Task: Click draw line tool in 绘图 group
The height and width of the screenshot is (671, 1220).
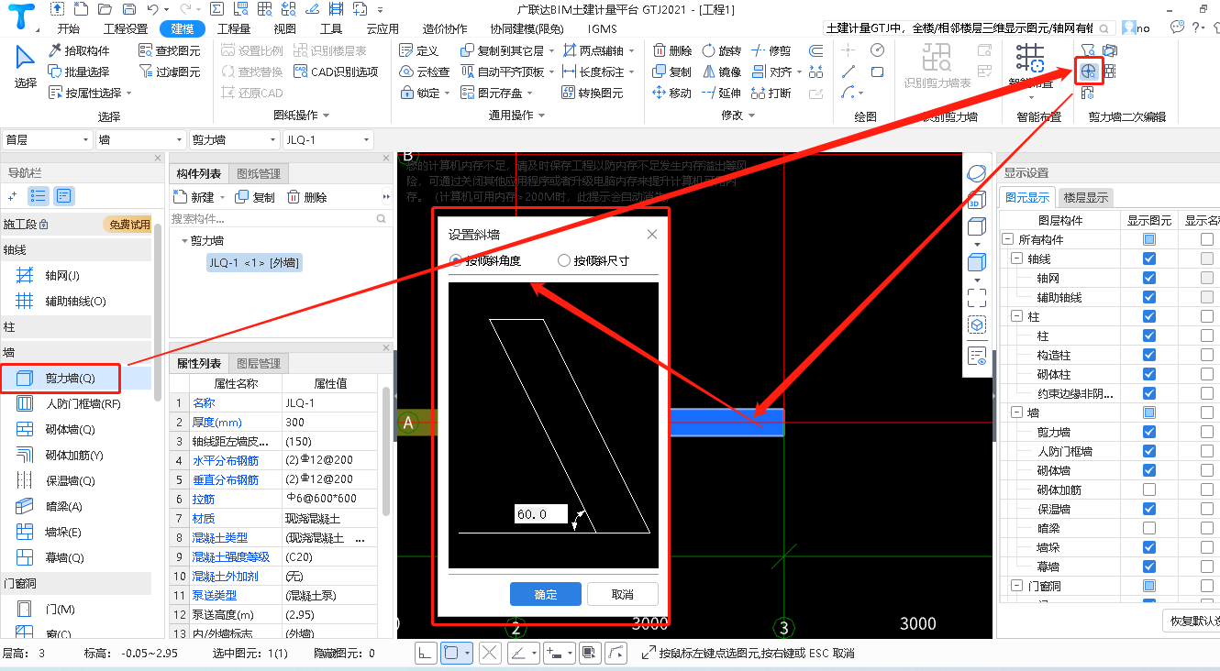Action: 848,71
